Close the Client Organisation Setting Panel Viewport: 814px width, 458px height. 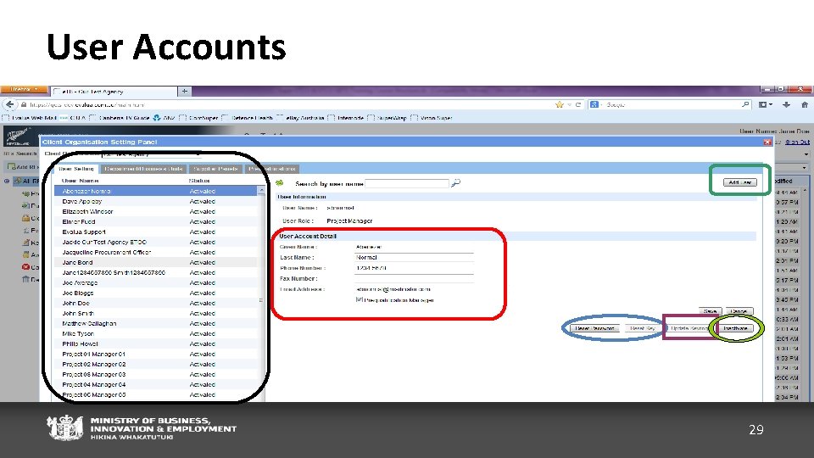pyautogui.click(x=767, y=142)
